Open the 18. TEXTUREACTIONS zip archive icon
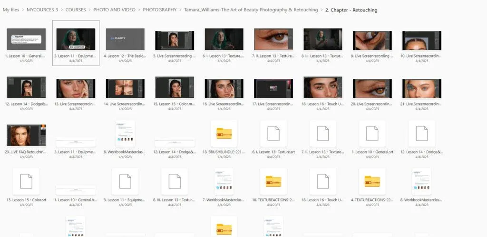487x237 pixels. (x=273, y=181)
